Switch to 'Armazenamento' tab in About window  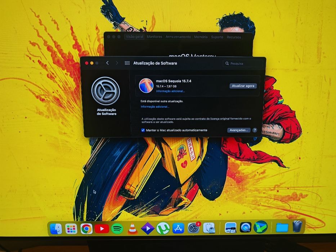coord(178,37)
